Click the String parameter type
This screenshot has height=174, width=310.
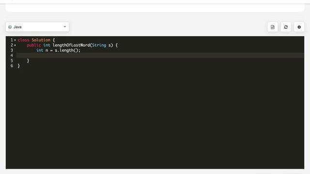[99, 45]
